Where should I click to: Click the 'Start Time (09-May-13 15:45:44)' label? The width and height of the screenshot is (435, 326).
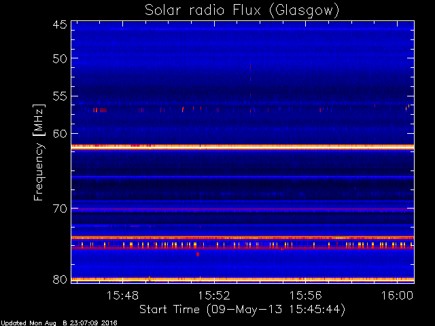(x=242, y=310)
